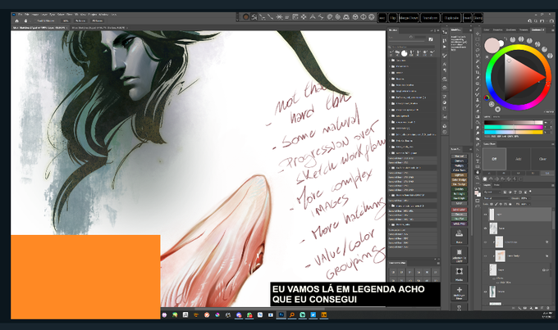Viewport: 558px width, 330px height.
Task: Open the Edit menu
Action: point(27,15)
